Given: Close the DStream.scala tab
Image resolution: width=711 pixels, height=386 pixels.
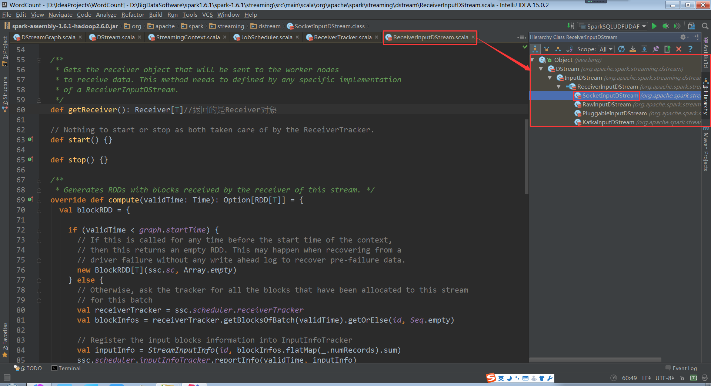Looking at the screenshot, I should tap(140, 37).
